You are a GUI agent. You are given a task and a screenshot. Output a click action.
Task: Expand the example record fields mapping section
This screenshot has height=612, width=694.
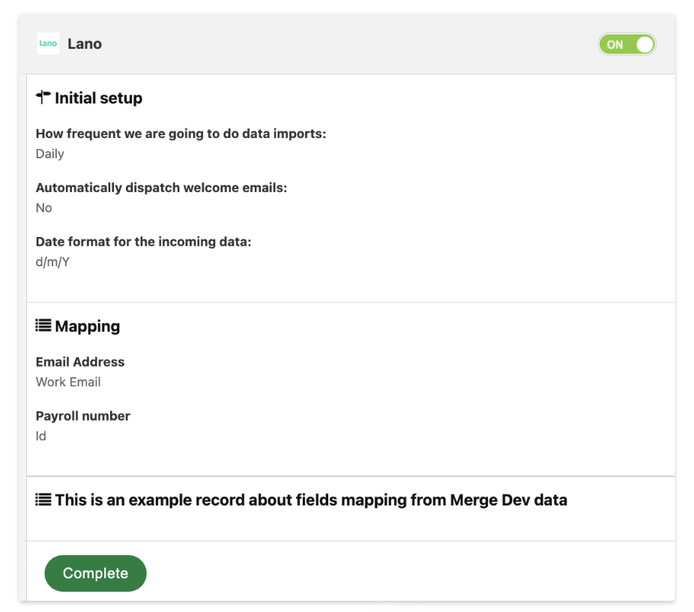311,500
